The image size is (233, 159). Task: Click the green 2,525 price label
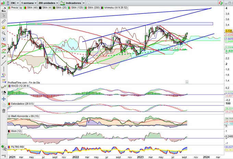pyautogui.click(x=229, y=51)
